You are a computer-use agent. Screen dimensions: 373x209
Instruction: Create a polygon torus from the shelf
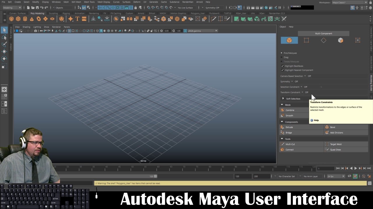click(38, 19)
